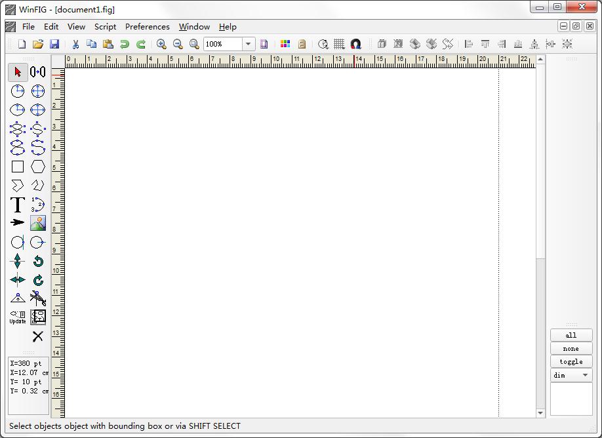The width and height of the screenshot is (602, 438).
Task: Choose the Delete objects tool
Action: (37, 336)
